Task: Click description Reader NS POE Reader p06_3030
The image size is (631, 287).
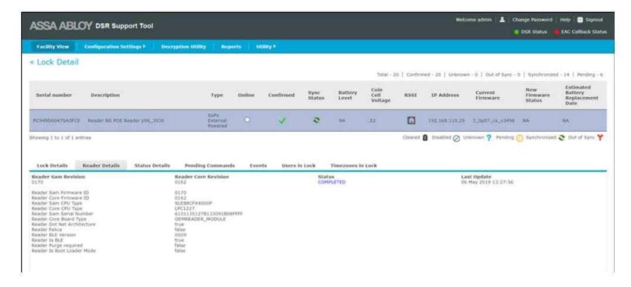Action: tap(126, 121)
